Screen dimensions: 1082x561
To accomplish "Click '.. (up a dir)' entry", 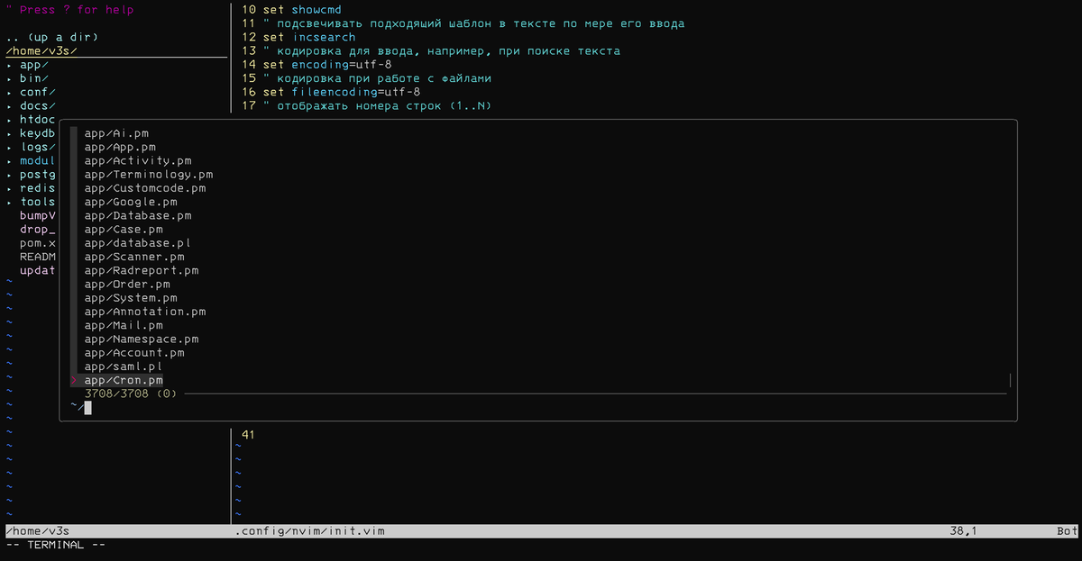I will click(51, 38).
